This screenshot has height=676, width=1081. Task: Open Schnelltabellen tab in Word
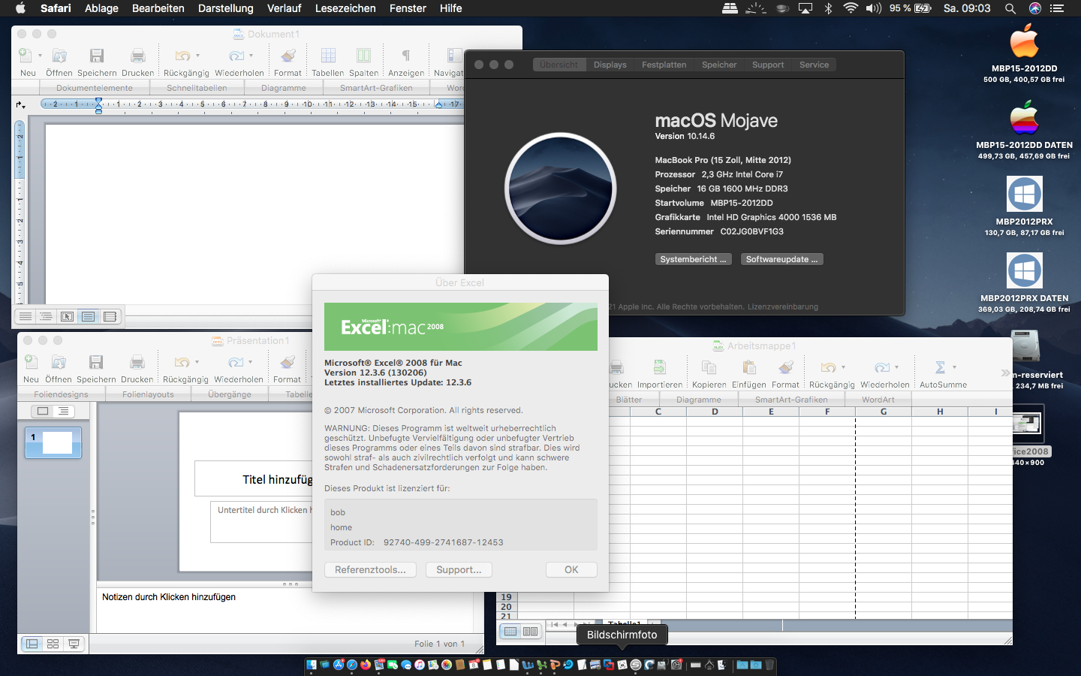pos(197,88)
